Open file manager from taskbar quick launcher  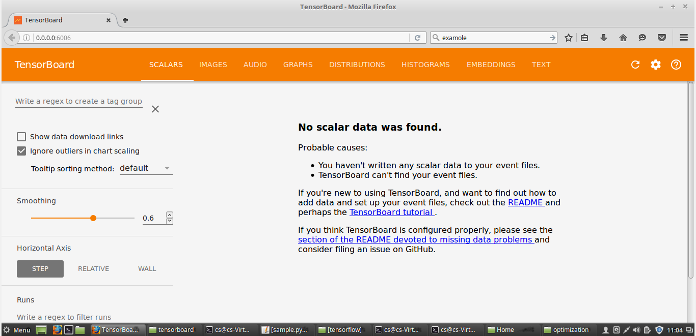80,330
